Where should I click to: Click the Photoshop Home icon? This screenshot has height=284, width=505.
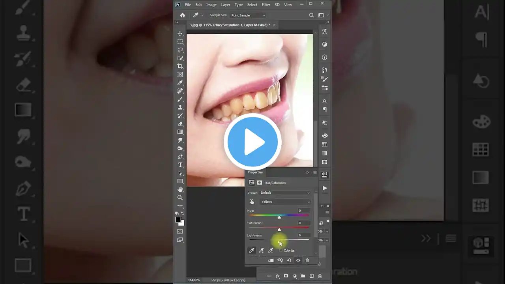click(x=182, y=15)
